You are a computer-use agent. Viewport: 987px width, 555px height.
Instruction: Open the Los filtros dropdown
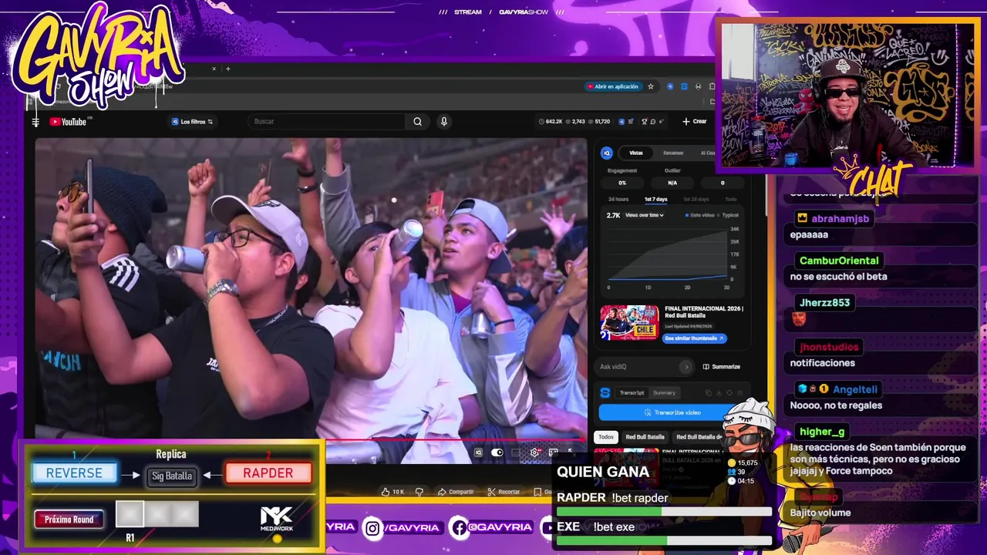[192, 122]
